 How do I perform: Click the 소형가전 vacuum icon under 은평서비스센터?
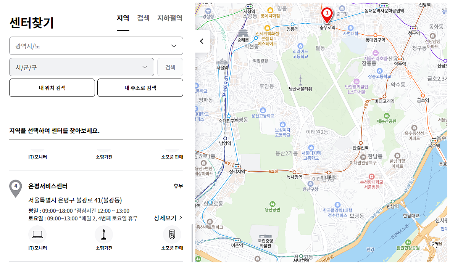tap(104, 234)
